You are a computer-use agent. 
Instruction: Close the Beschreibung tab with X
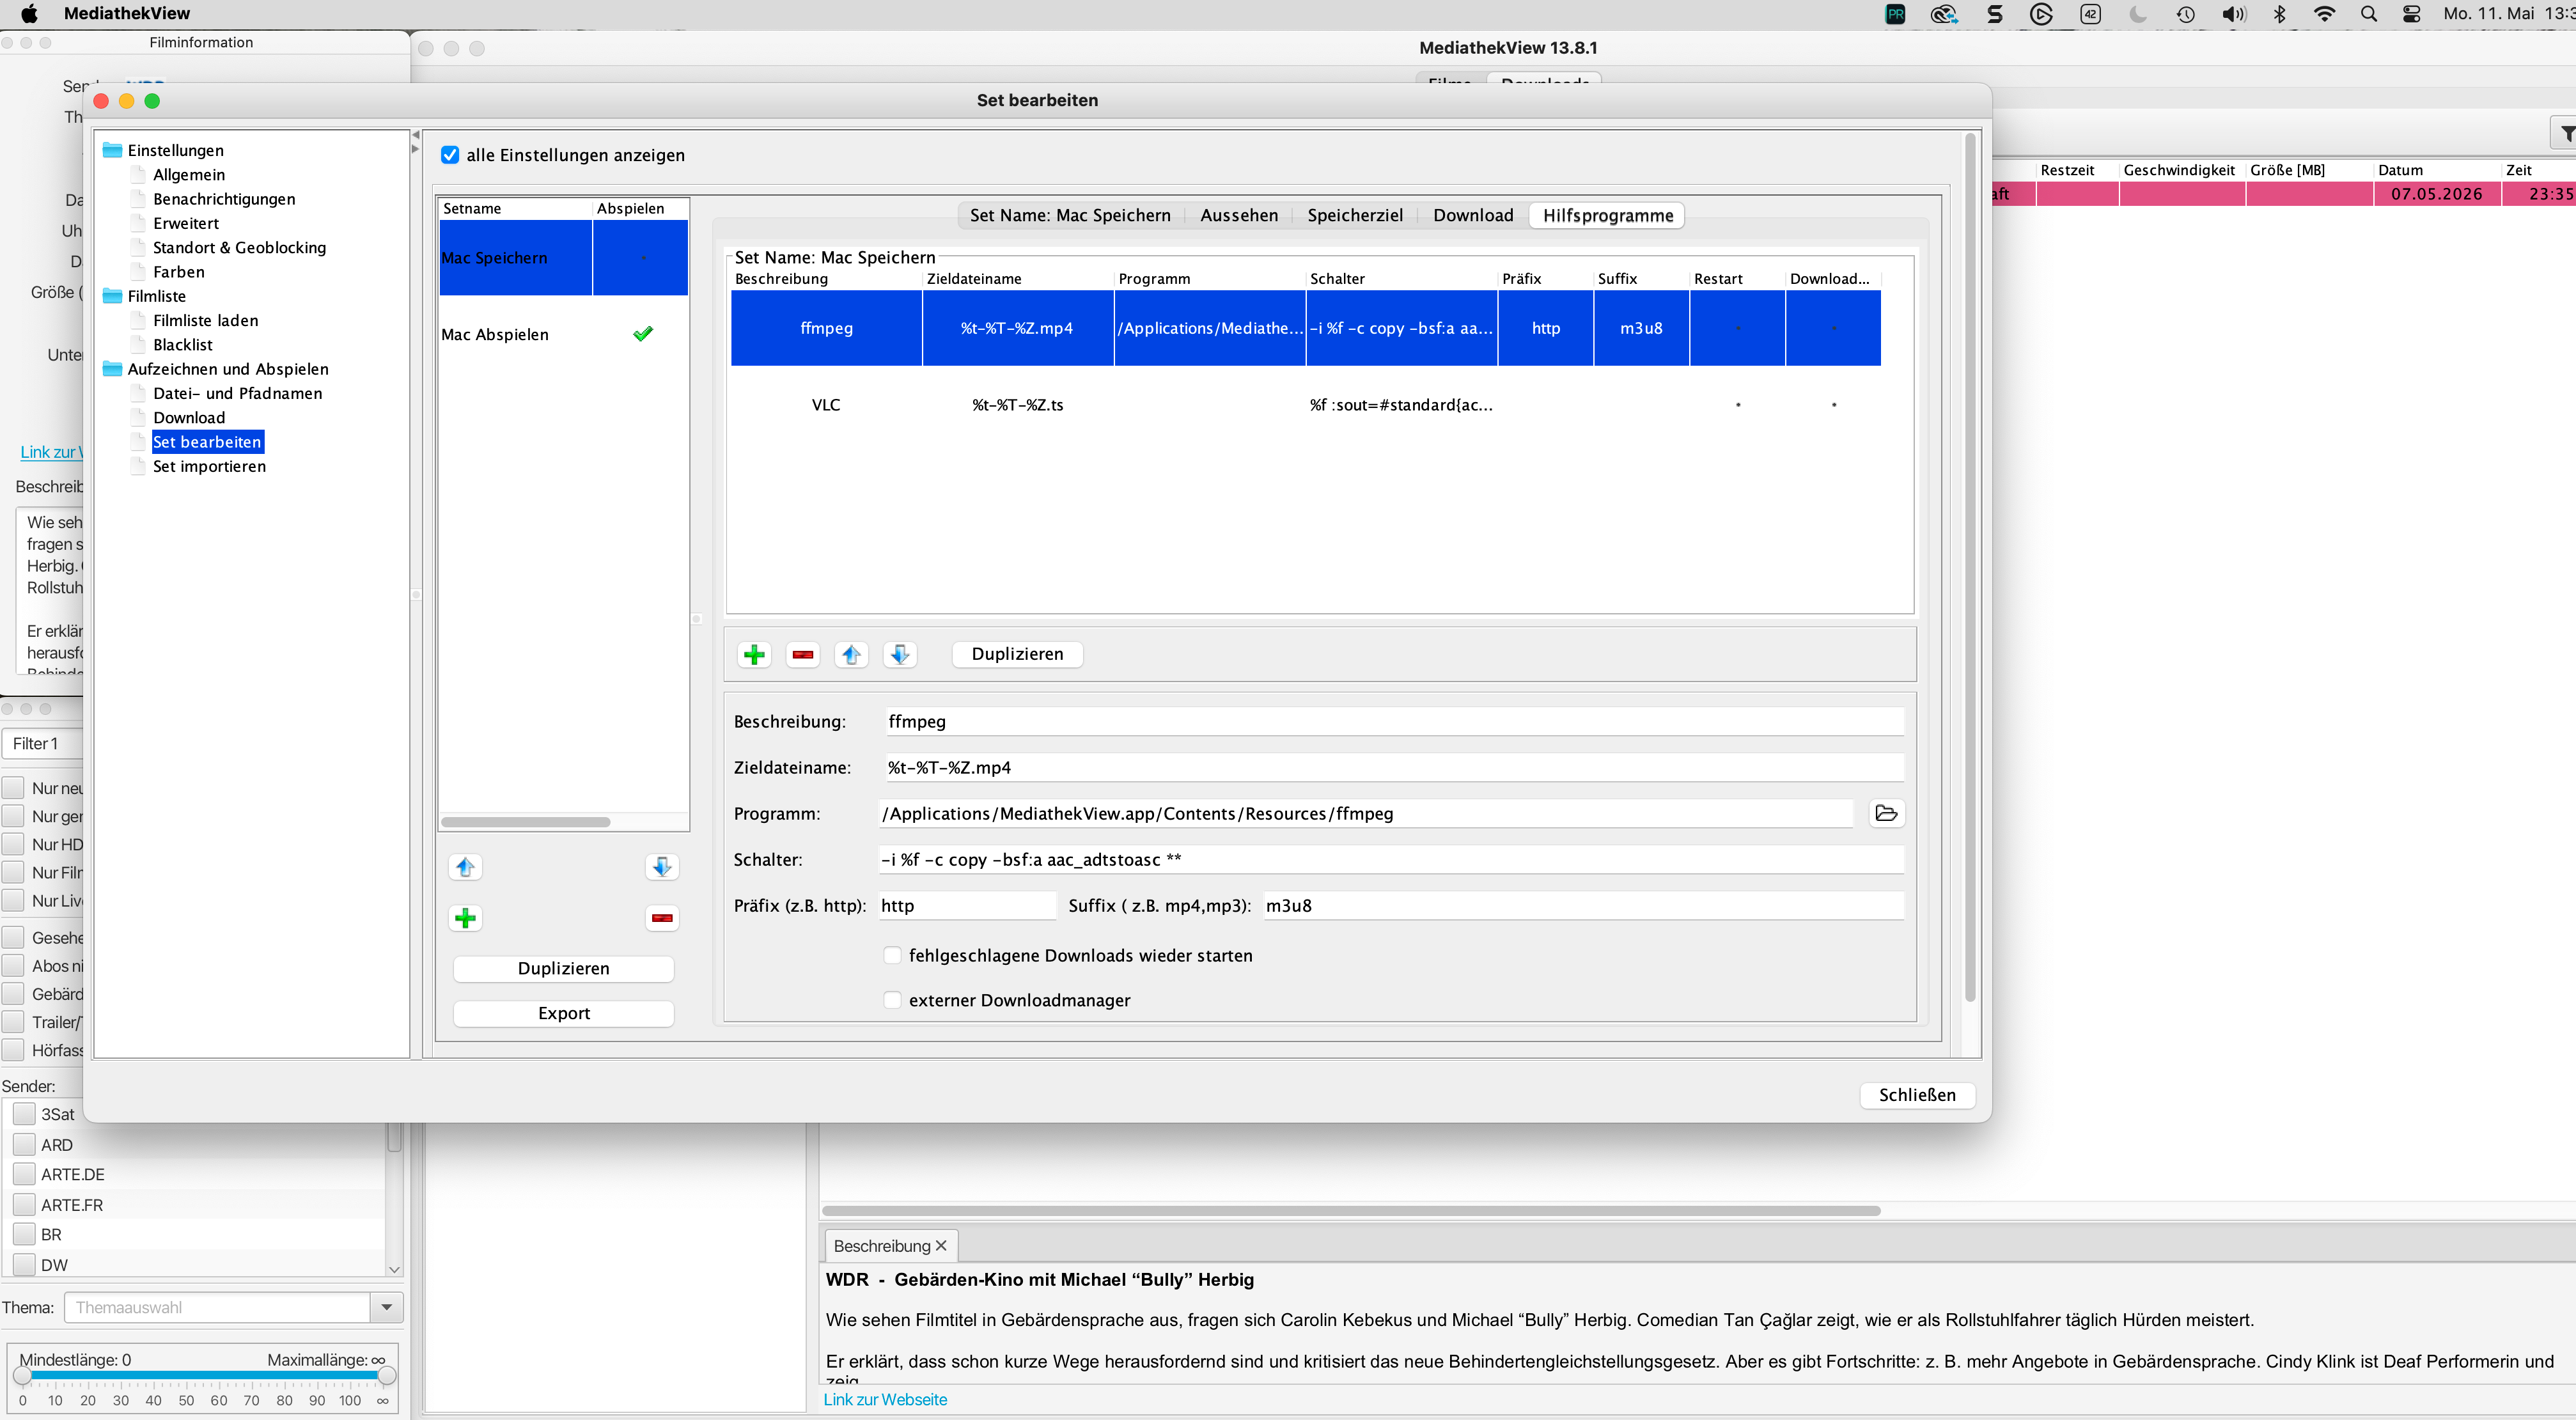(941, 1246)
